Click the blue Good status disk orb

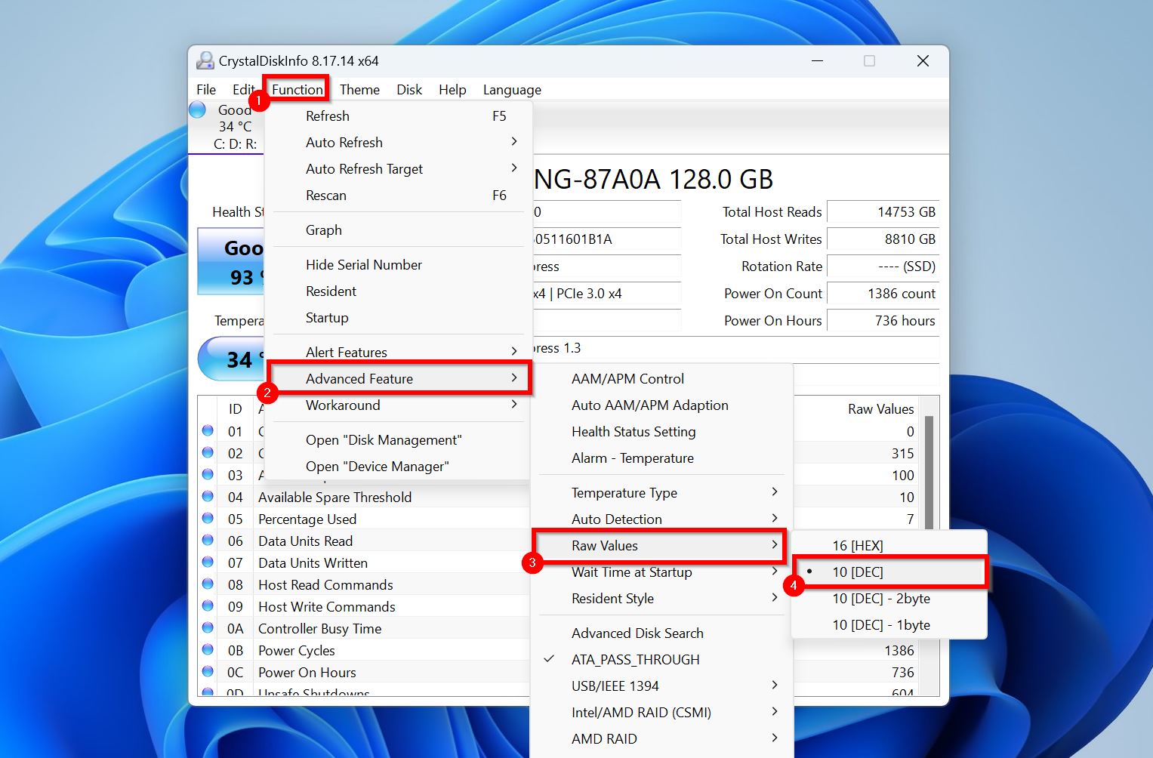point(198,110)
